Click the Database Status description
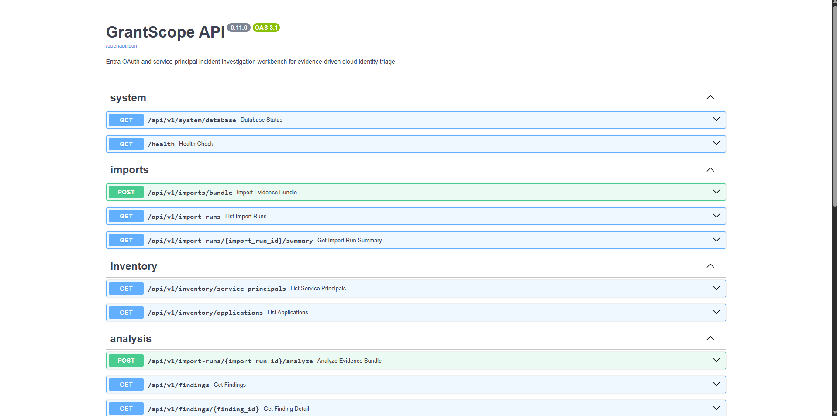 [262, 120]
